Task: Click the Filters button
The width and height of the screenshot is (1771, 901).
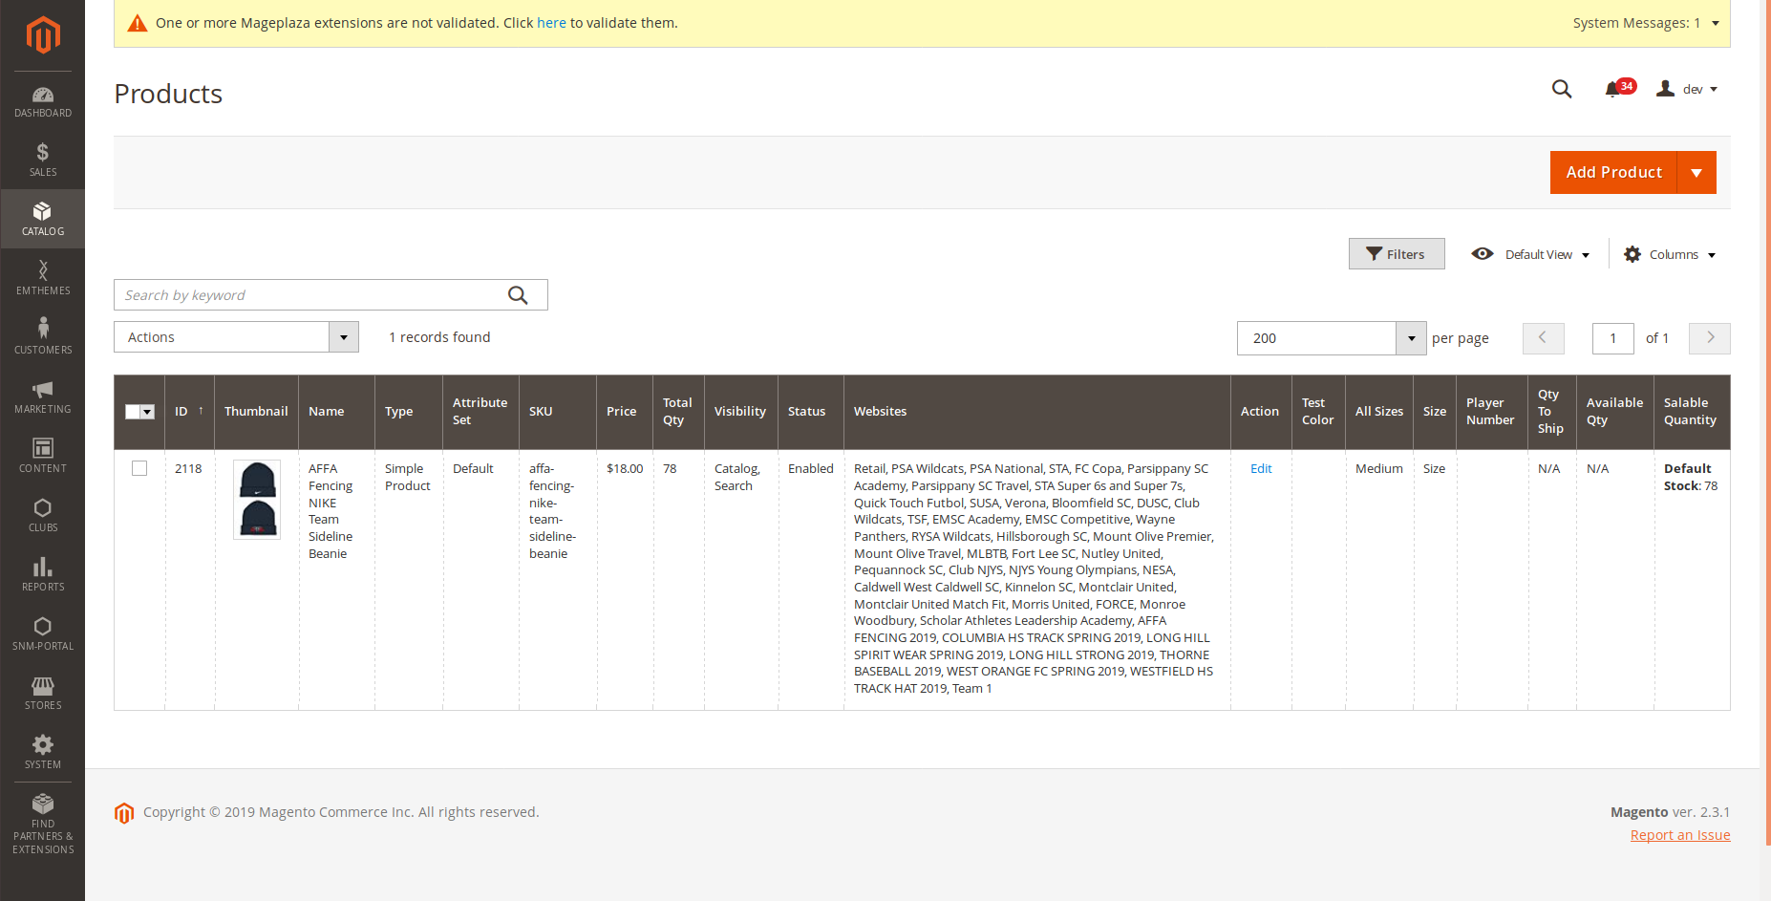Action: coord(1396,254)
